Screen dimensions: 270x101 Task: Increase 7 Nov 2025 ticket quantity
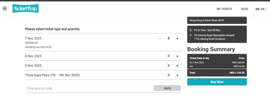point(177,38)
